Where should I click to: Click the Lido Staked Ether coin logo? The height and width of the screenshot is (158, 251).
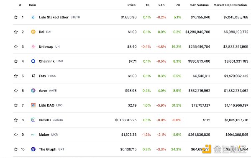(x=33, y=17)
